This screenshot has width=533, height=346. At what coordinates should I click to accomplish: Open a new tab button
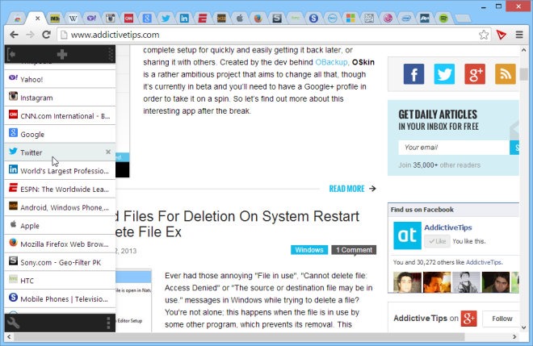[462, 19]
